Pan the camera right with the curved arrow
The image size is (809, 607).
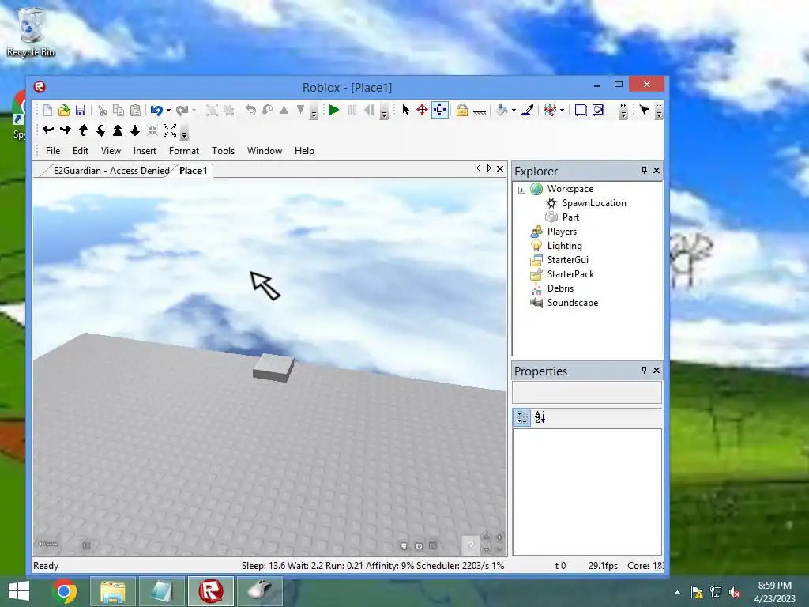pyautogui.click(x=66, y=130)
